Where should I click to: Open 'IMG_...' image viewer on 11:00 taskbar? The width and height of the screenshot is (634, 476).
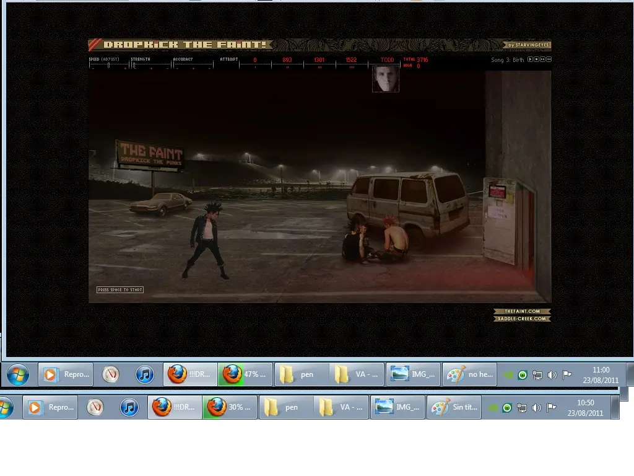pyautogui.click(x=413, y=374)
